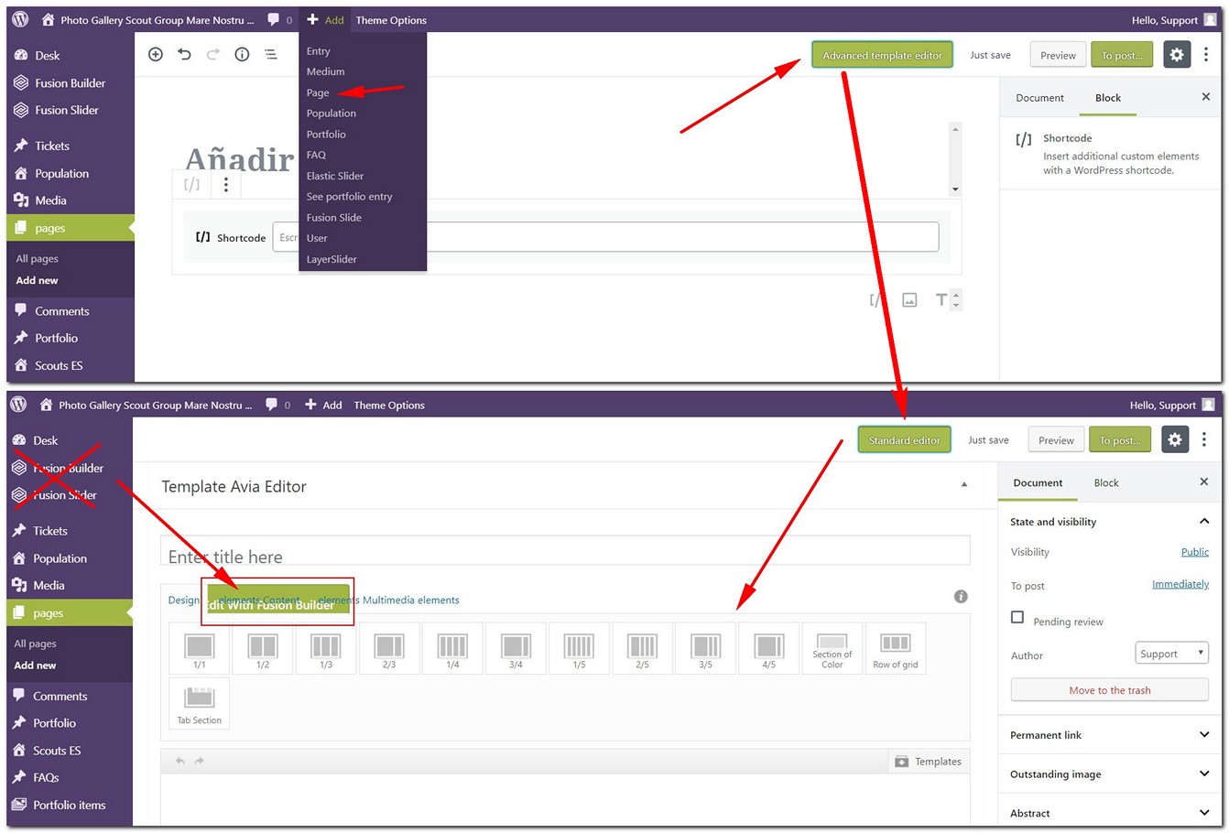Click the Public visibility link

click(1195, 552)
